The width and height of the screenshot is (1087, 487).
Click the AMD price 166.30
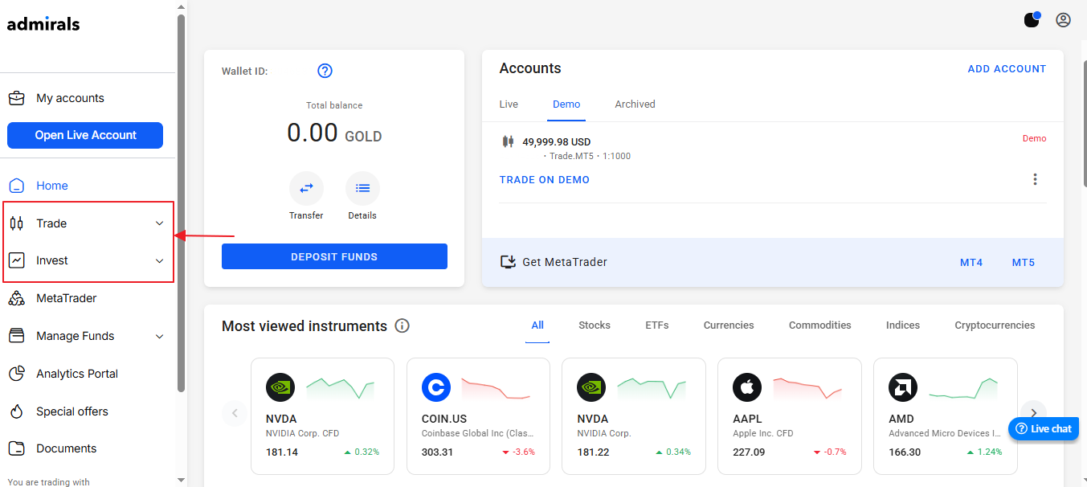point(905,452)
